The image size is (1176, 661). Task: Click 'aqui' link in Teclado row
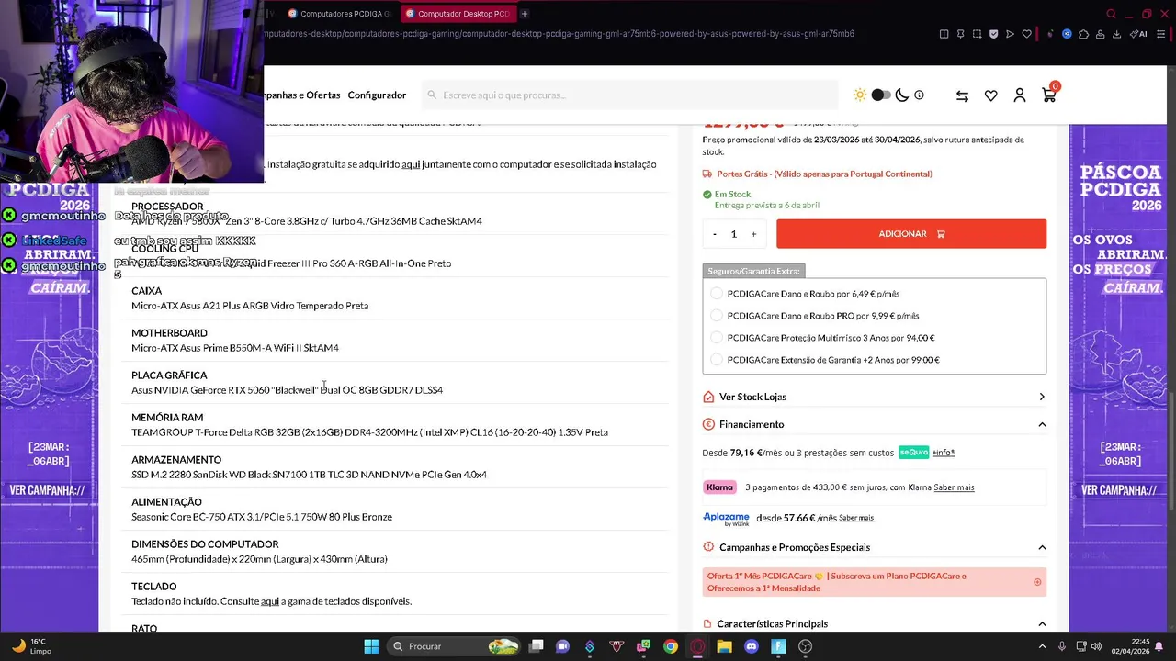point(270,601)
